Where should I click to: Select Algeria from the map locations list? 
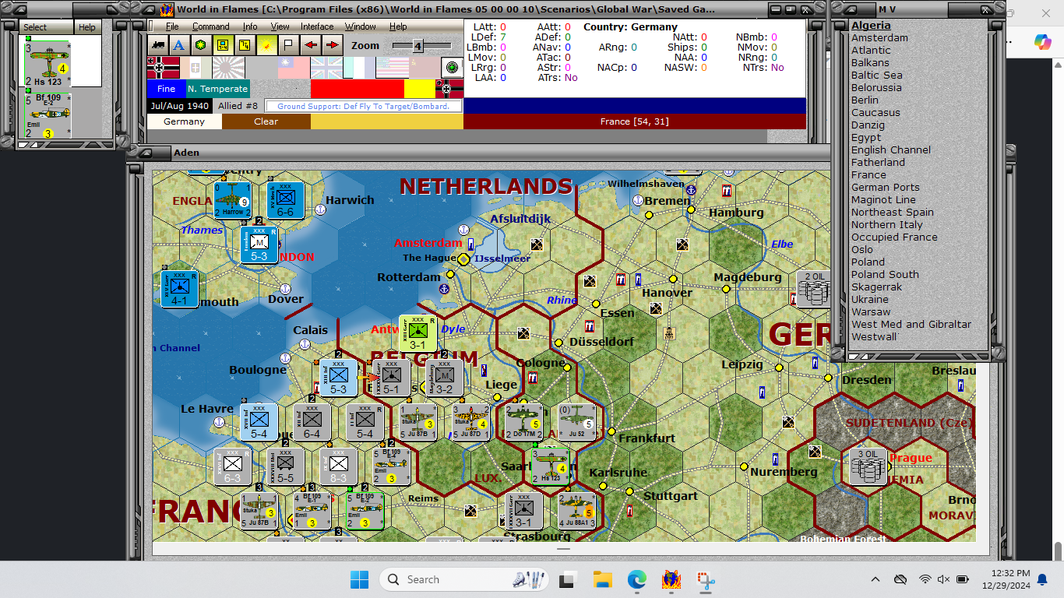871,25
